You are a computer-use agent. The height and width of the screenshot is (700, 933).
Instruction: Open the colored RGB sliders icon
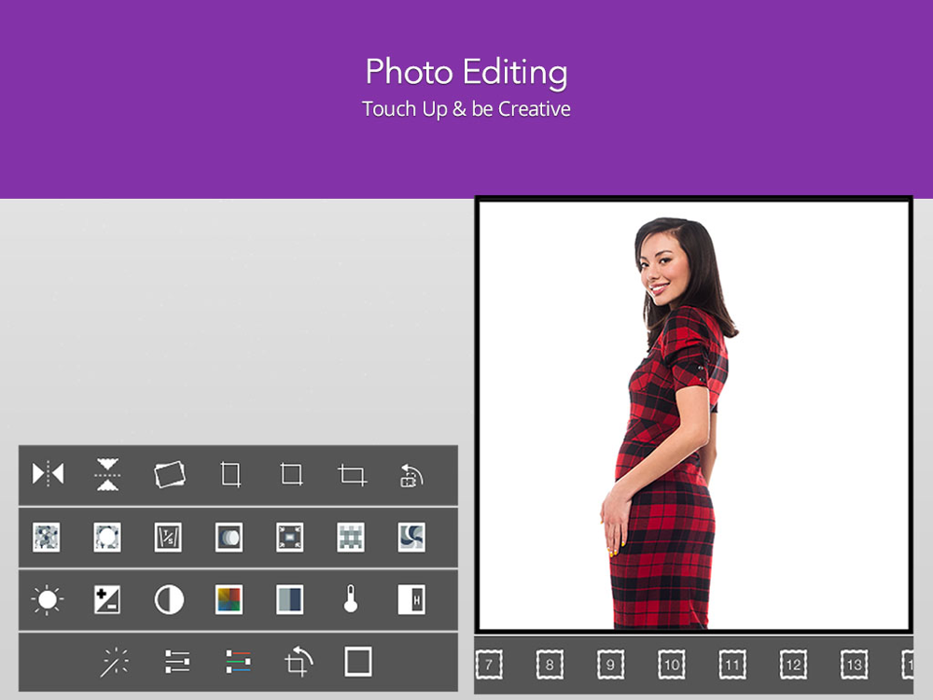pyautogui.click(x=238, y=663)
